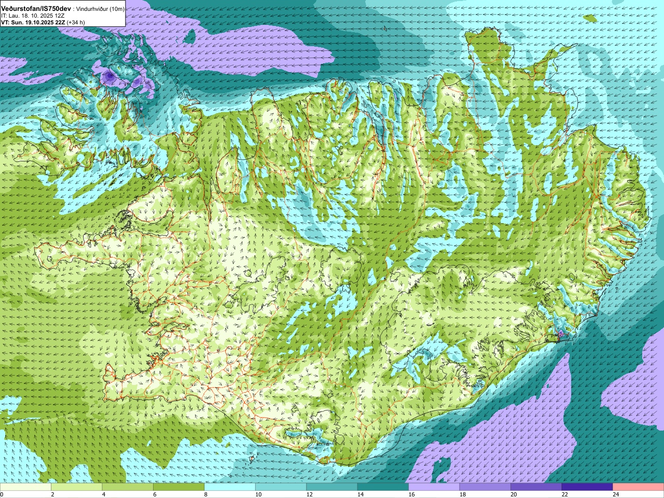Click the legend value '20'

pos(514,494)
